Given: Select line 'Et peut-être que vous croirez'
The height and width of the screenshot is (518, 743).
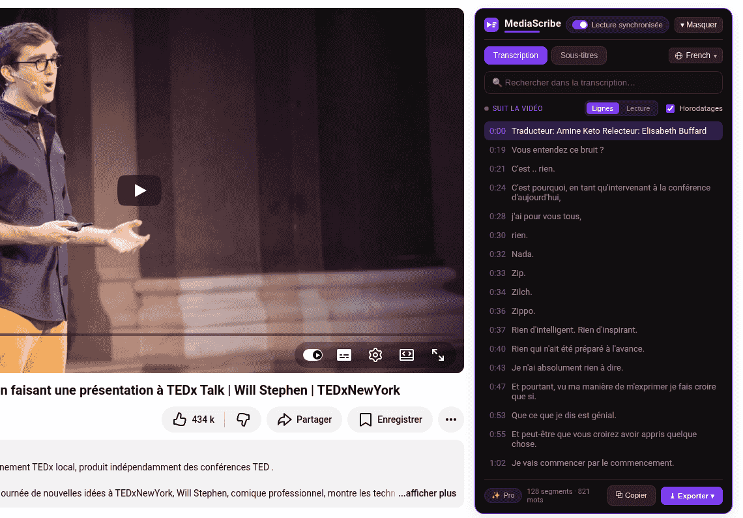Looking at the screenshot, I should (604, 439).
